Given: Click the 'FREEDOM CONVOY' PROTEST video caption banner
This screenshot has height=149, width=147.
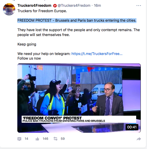Looking at the screenshot, I should [x=79, y=119].
